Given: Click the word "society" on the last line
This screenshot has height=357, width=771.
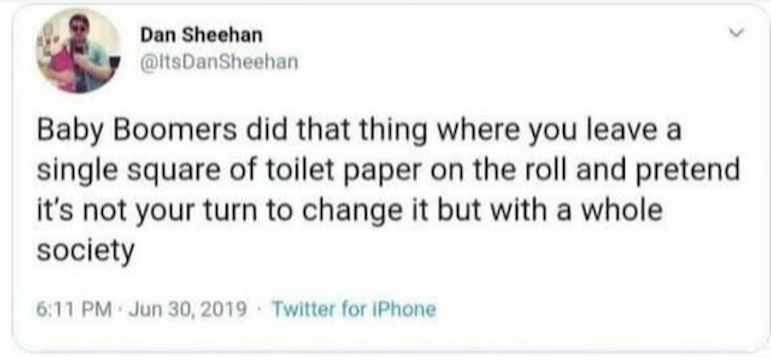Looking at the screenshot, I should point(86,250).
